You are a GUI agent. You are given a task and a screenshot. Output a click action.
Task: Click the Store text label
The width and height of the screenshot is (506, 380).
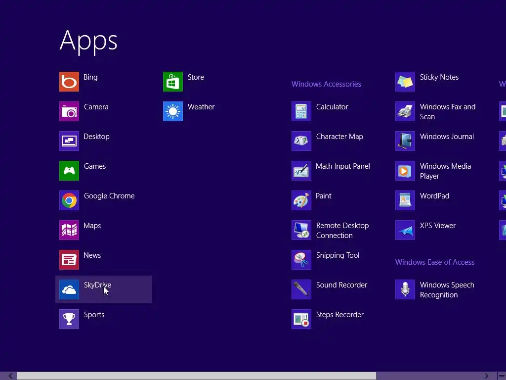pyautogui.click(x=196, y=77)
